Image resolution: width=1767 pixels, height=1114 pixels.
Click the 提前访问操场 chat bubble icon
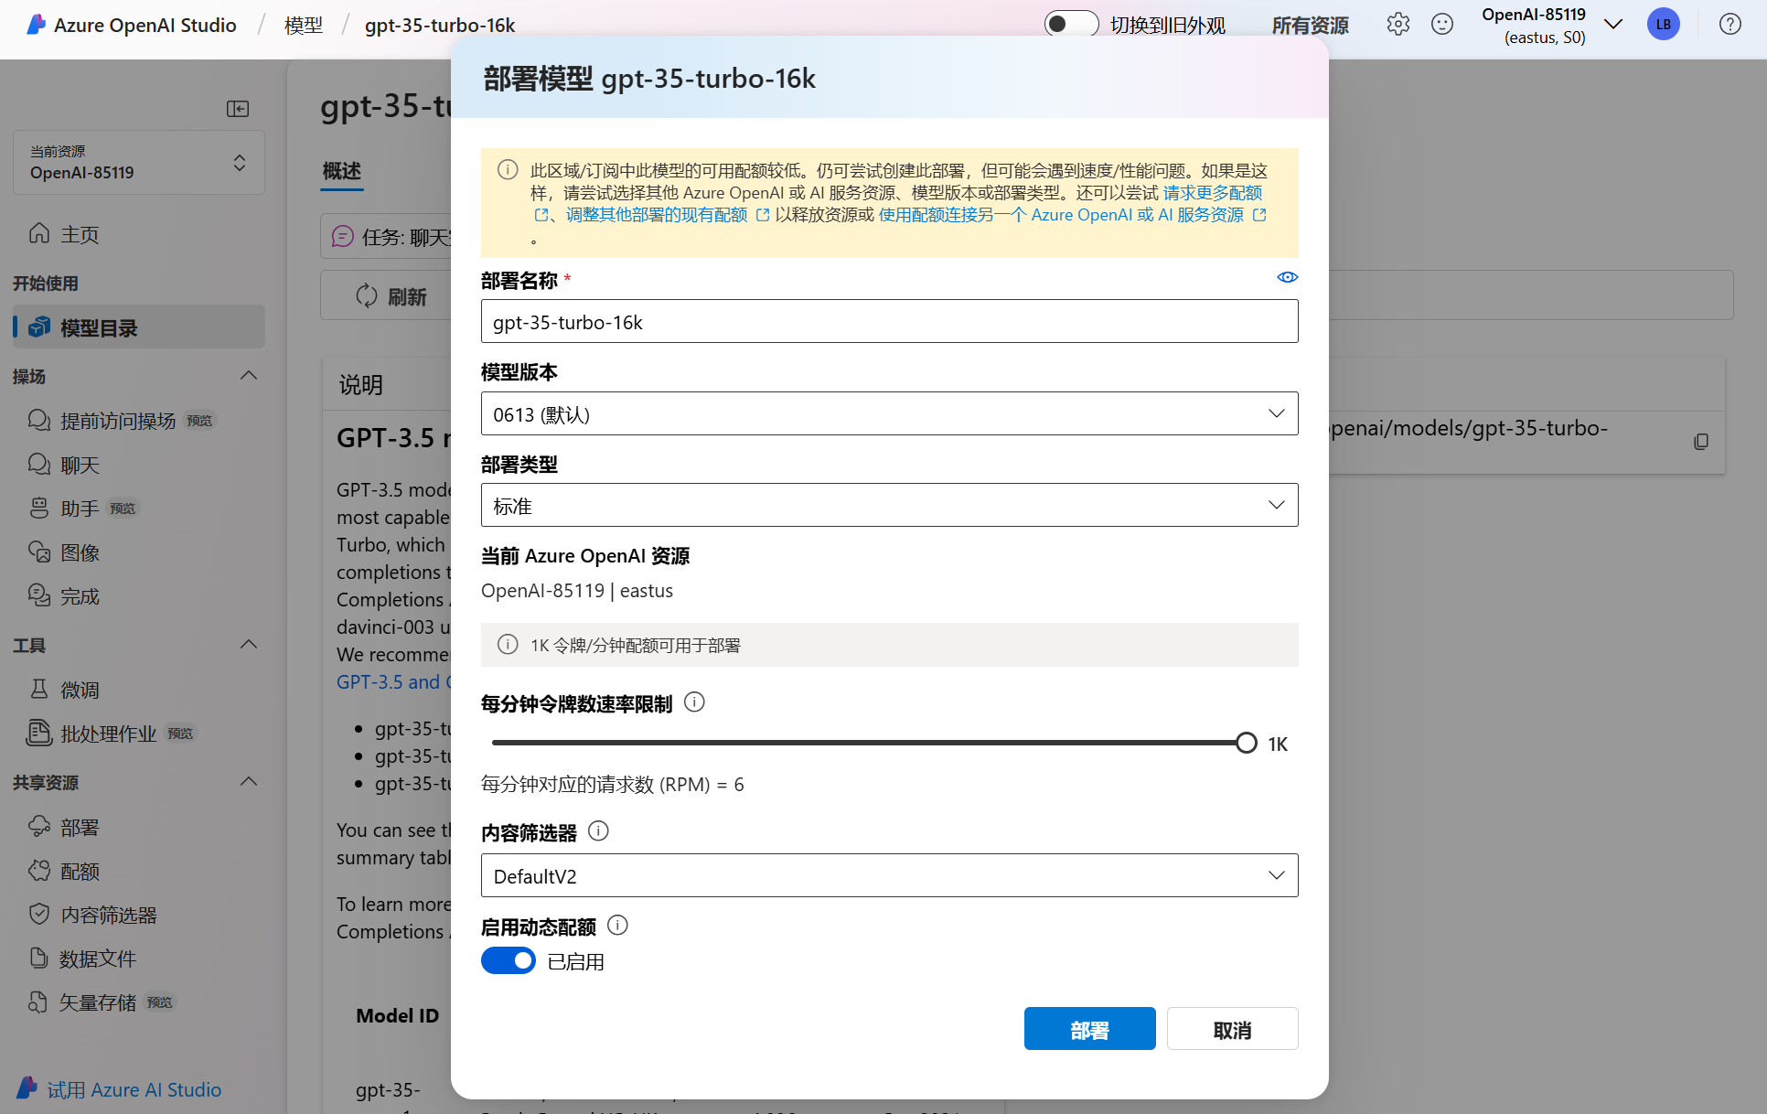click(x=39, y=421)
